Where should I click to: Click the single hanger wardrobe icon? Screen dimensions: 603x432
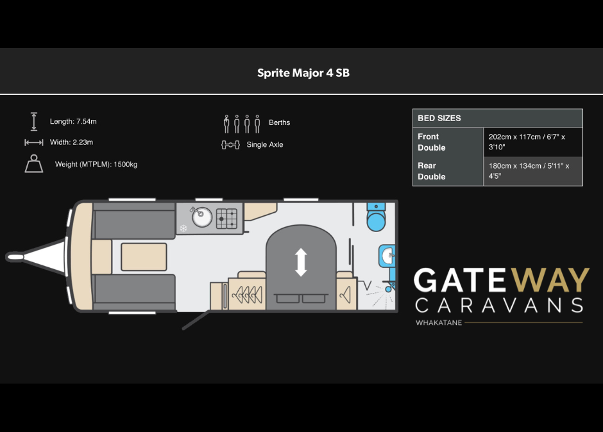346,295
